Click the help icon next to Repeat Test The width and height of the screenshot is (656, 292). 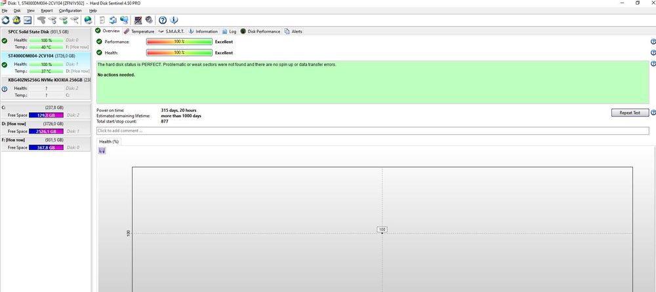point(653,113)
